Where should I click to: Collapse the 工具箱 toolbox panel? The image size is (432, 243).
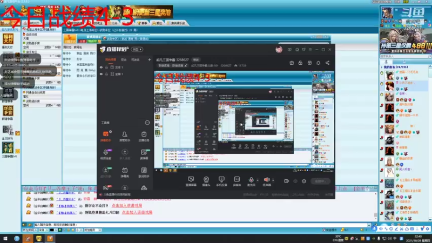(147, 123)
